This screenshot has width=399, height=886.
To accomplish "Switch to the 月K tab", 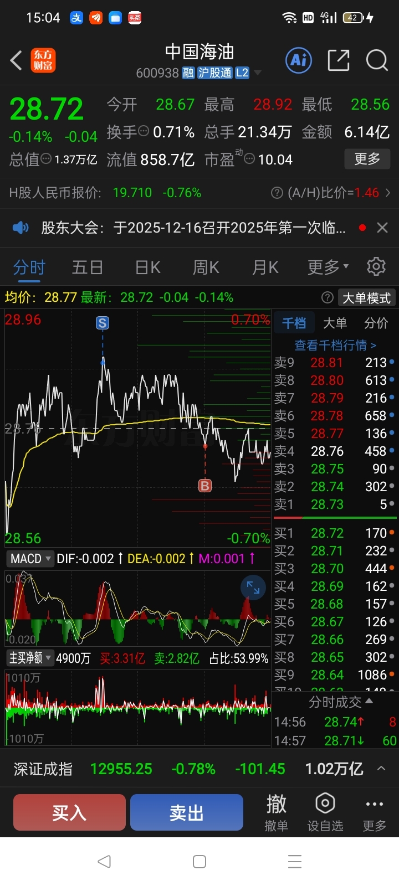I will coord(265,267).
